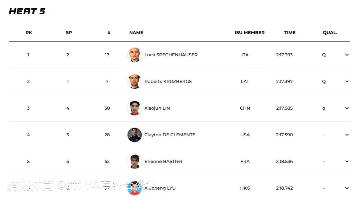Click Luca SPECHENHAUSER profile photo
The image size is (361, 197).
[x=134, y=55]
